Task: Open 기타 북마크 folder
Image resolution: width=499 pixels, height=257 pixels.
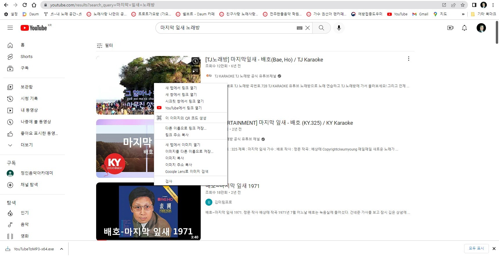Action: click(x=483, y=14)
